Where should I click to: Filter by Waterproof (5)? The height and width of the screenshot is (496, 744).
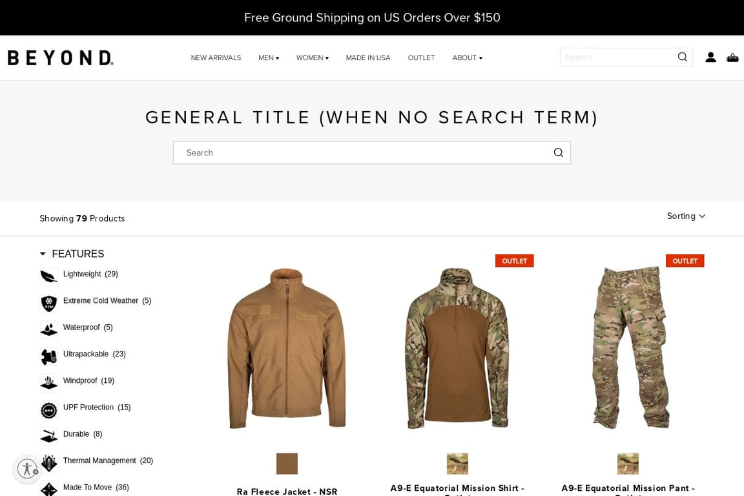(x=88, y=327)
